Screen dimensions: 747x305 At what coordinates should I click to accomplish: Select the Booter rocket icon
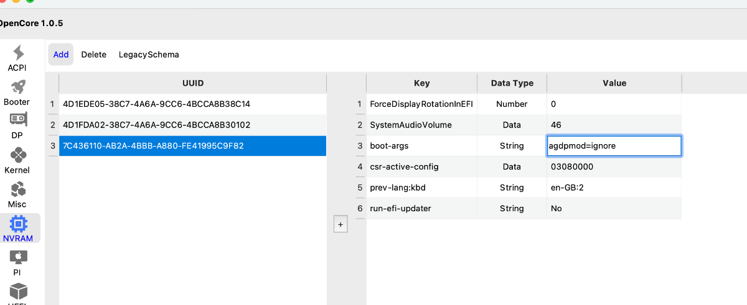pos(17,88)
